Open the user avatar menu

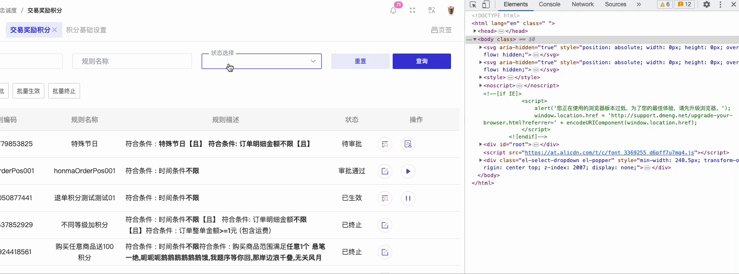[x=451, y=11]
